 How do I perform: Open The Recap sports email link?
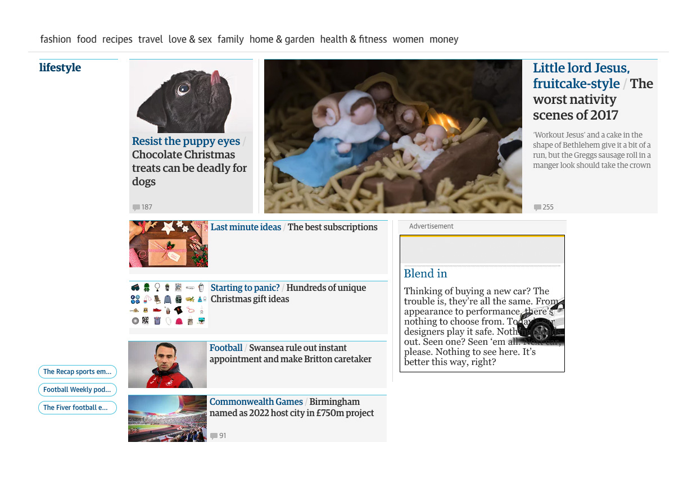tap(78, 372)
